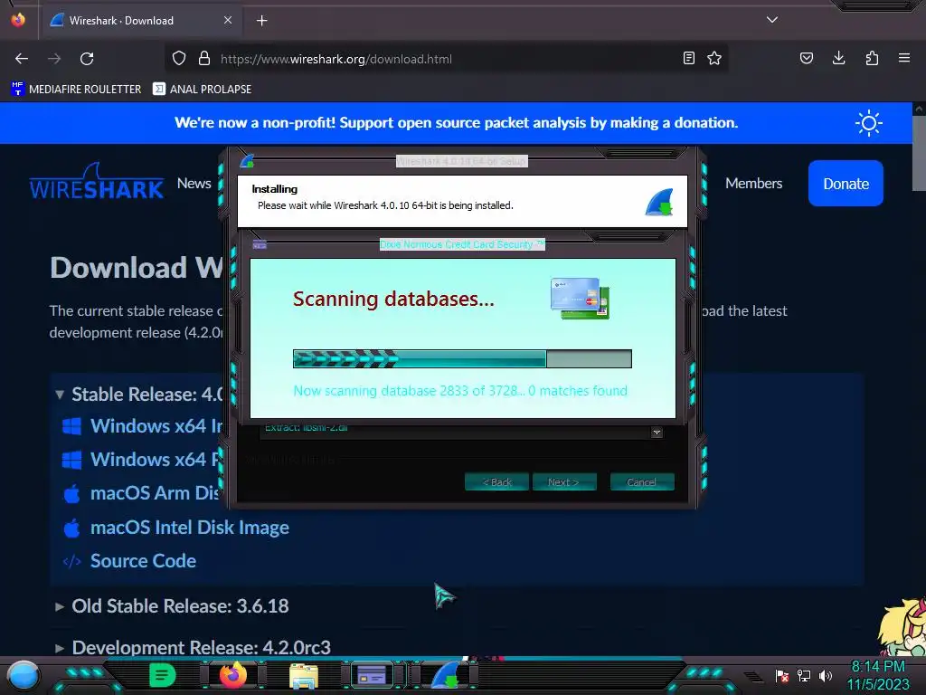Open the credit card security taskbar item
Screen dimensions: 926x695
[x=372, y=675]
